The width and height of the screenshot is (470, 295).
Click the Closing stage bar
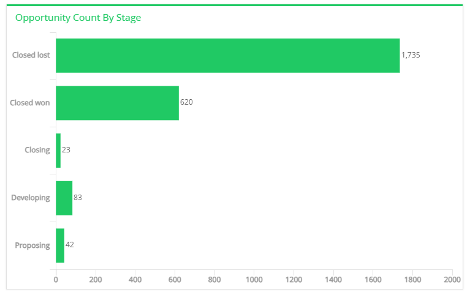click(x=58, y=151)
